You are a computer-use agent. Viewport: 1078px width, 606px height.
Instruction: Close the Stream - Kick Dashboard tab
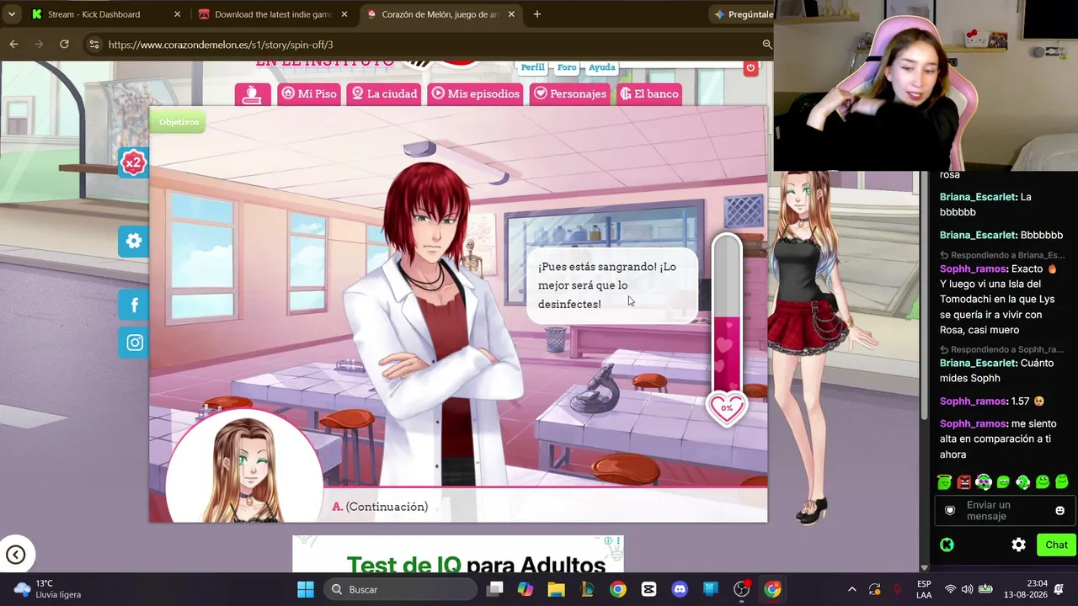177,14
